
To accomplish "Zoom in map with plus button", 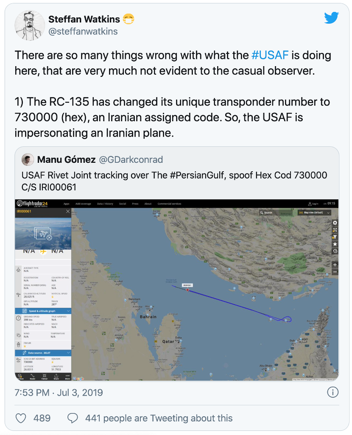I will [335, 265].
